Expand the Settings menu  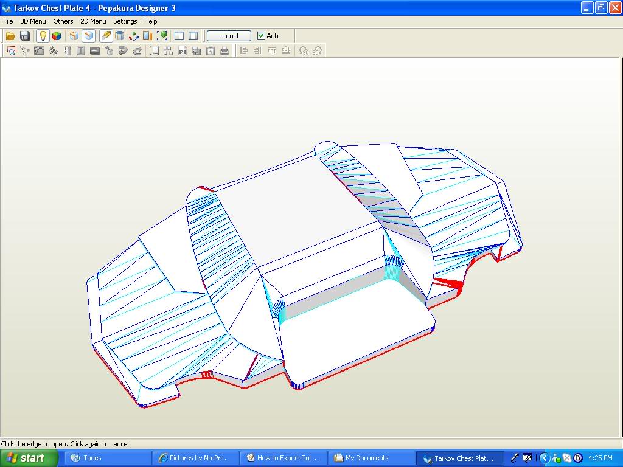(x=125, y=21)
